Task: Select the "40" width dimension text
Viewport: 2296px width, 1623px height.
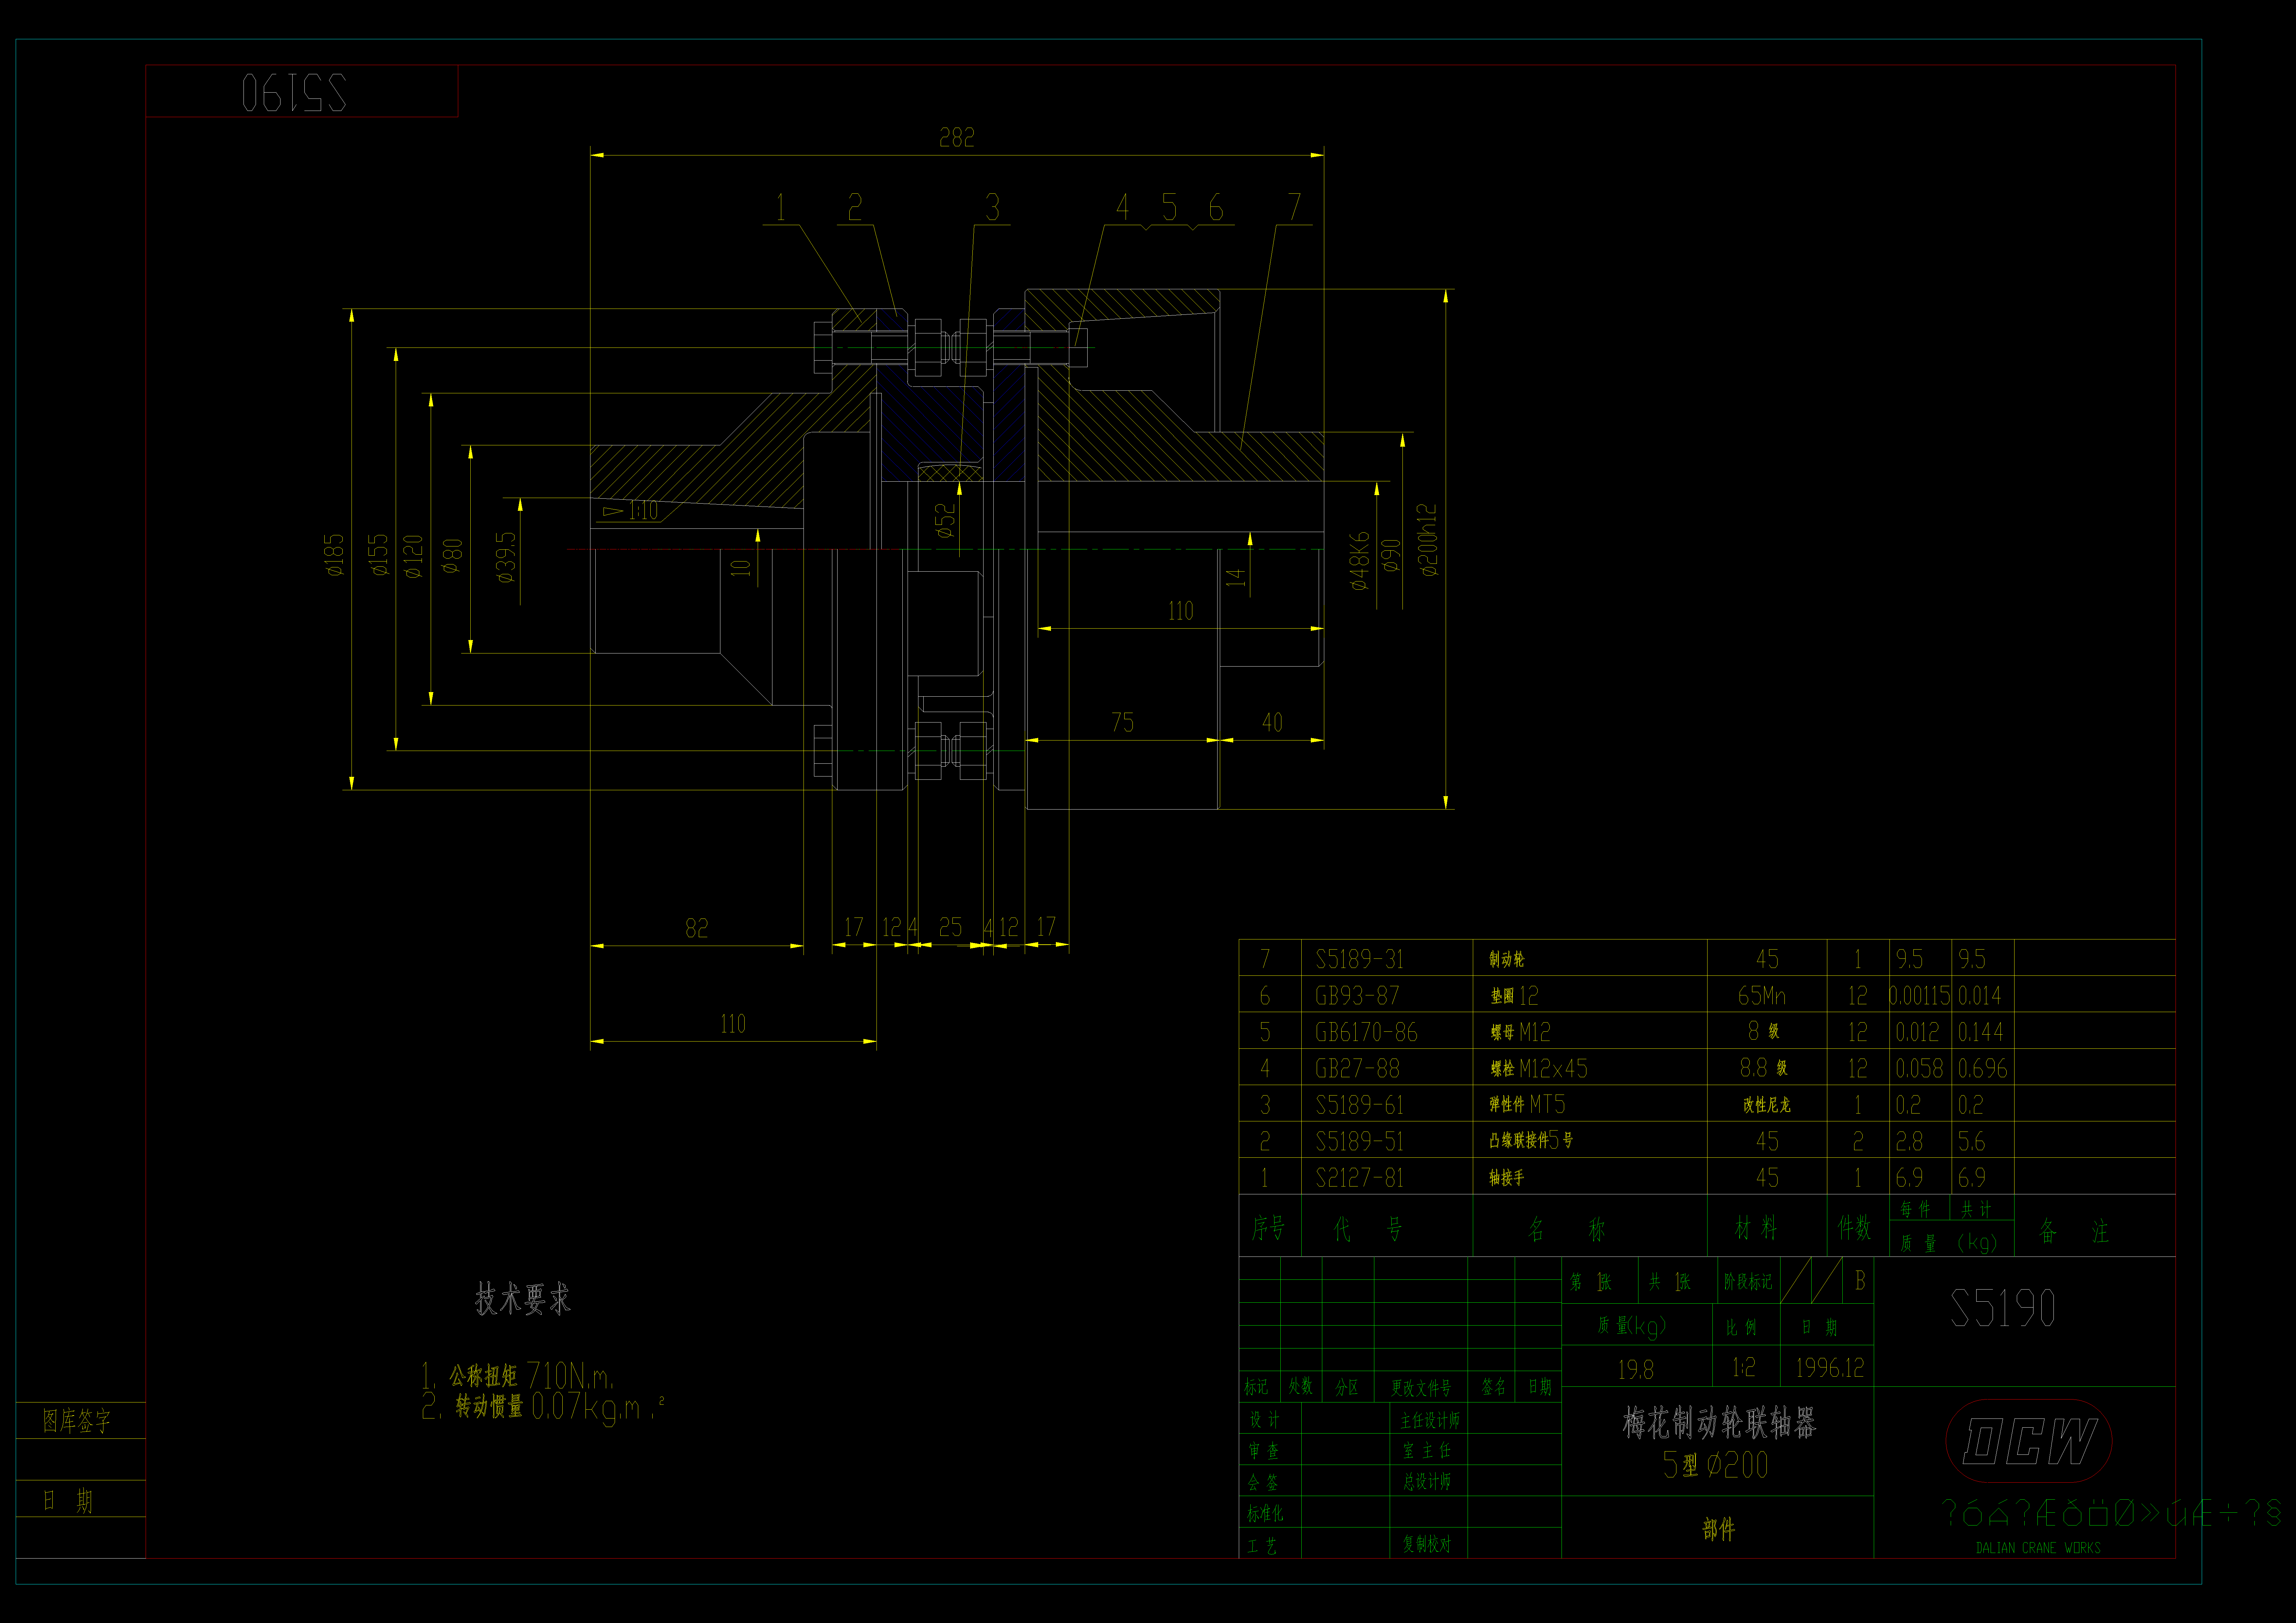Action: point(1272,722)
